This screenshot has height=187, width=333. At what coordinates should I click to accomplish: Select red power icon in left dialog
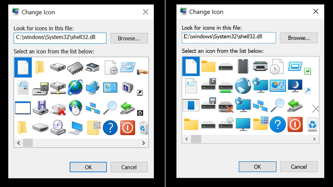128,128
